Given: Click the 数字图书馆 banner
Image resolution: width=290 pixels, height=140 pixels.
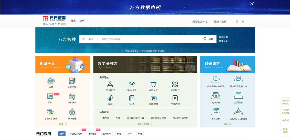Looking at the screenshot, I should tap(145, 64).
